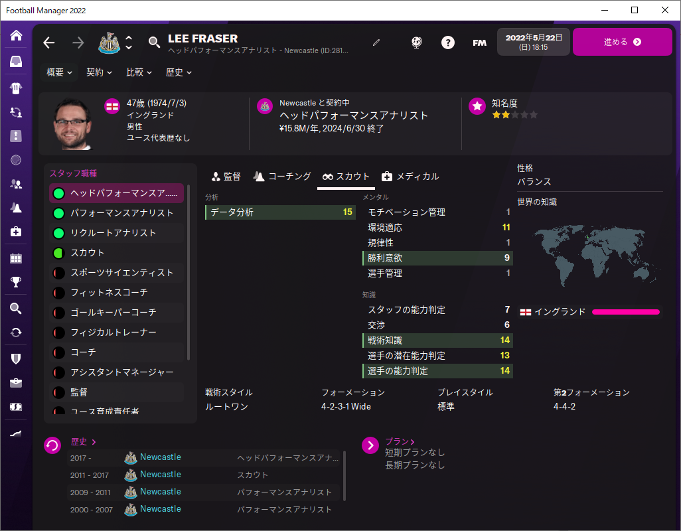Open the Home screen from sidebar
The image size is (681, 531).
tap(16, 35)
